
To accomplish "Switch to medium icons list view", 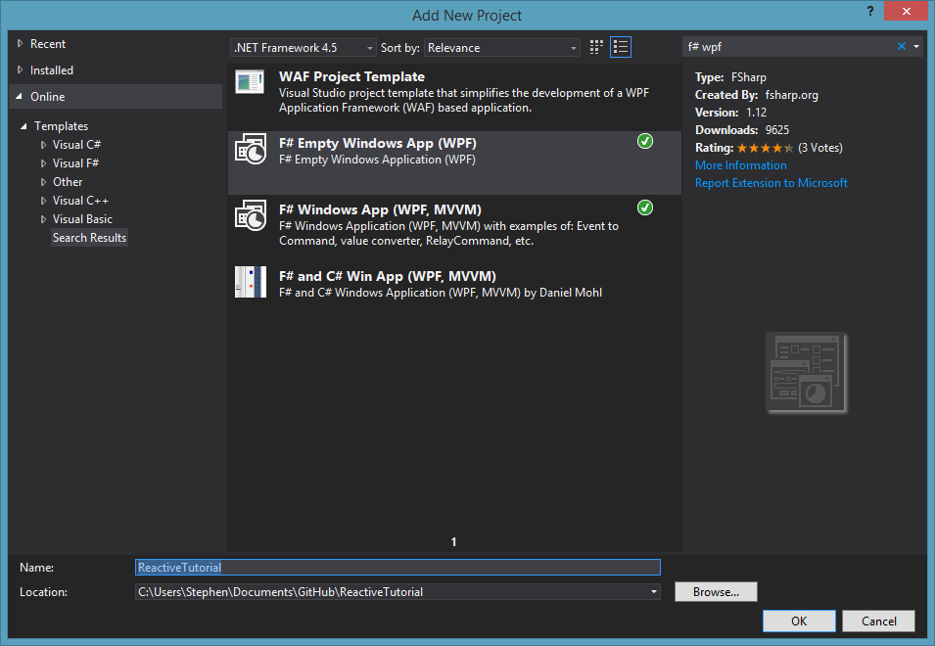I will tap(621, 47).
